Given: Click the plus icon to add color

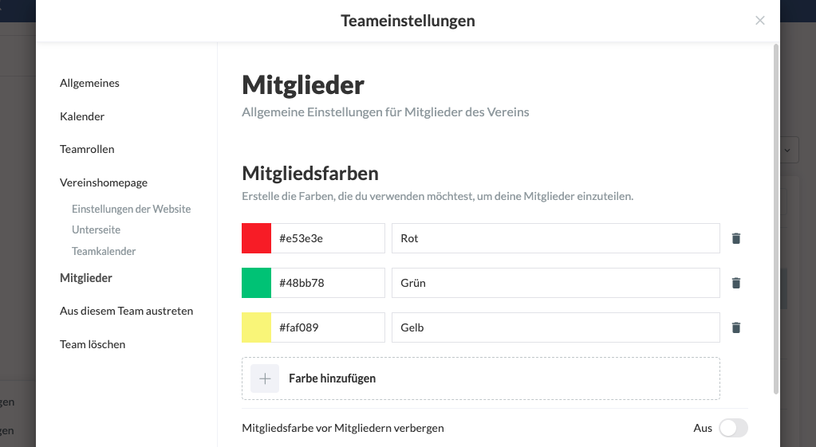Looking at the screenshot, I should [x=265, y=378].
